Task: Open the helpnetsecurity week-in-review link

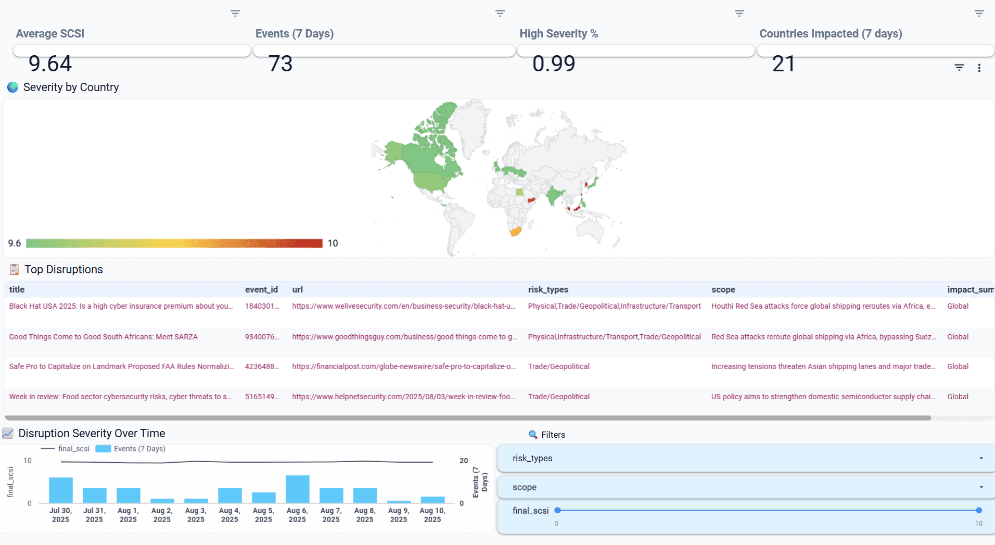Action: coord(403,396)
